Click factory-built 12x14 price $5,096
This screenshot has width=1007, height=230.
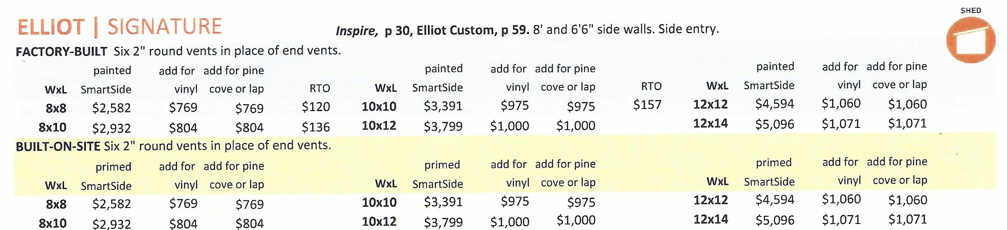pos(775,124)
